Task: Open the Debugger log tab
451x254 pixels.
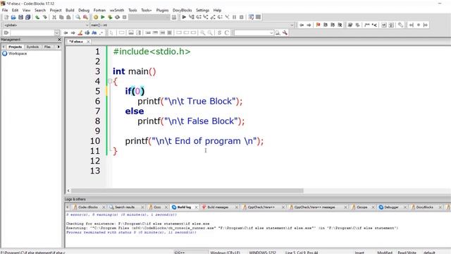Action: [x=391, y=207]
